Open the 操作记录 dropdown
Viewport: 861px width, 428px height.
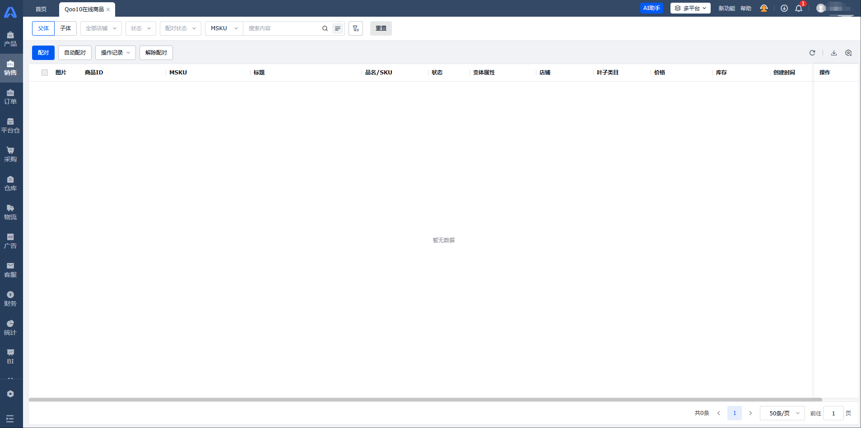(116, 53)
